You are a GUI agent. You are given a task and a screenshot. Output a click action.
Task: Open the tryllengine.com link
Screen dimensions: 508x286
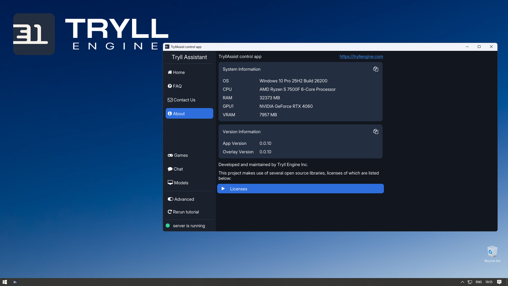[361, 56]
